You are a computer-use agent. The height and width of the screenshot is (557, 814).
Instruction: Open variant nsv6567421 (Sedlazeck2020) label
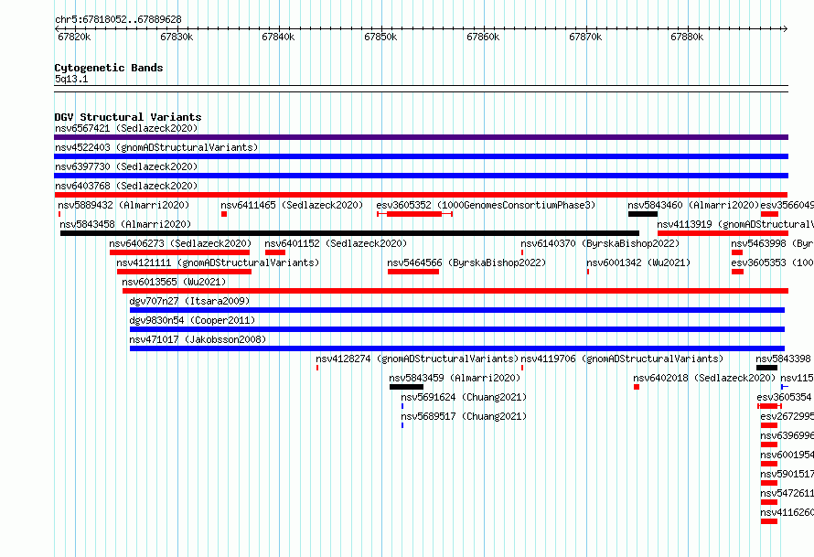126,128
